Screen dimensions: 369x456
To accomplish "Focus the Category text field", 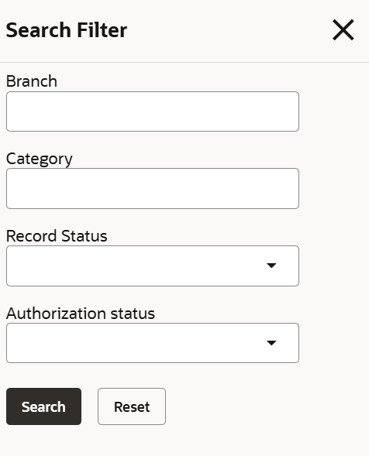I will [x=153, y=188].
